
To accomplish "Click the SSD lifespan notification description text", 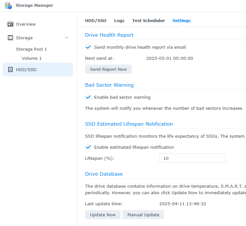I will click(x=166, y=136).
